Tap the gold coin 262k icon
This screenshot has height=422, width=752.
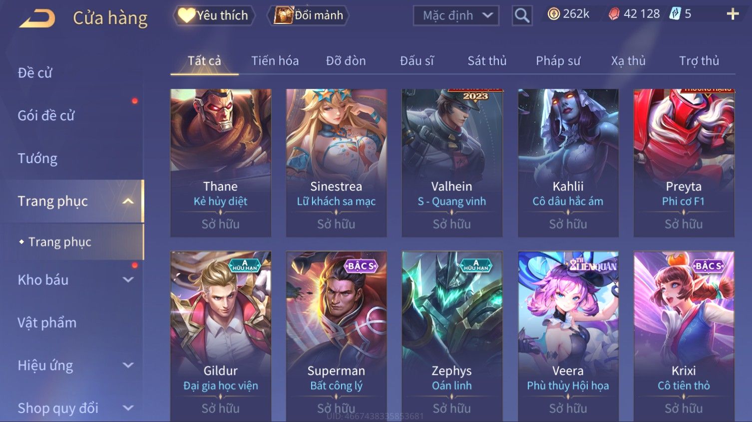pos(554,14)
